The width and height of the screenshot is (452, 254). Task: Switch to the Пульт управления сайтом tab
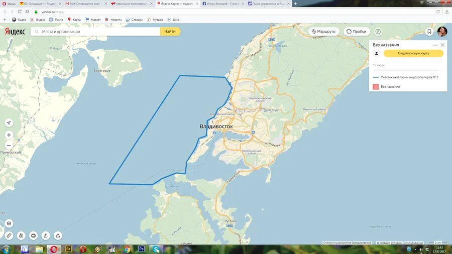coord(268,4)
